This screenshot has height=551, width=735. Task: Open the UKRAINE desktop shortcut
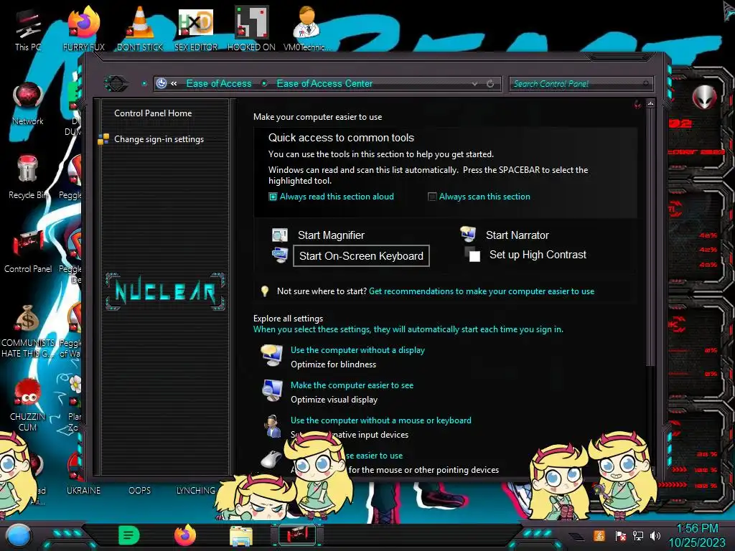(83, 491)
